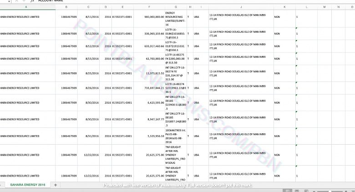Switch to Normal view in status bar

(x=287, y=191)
